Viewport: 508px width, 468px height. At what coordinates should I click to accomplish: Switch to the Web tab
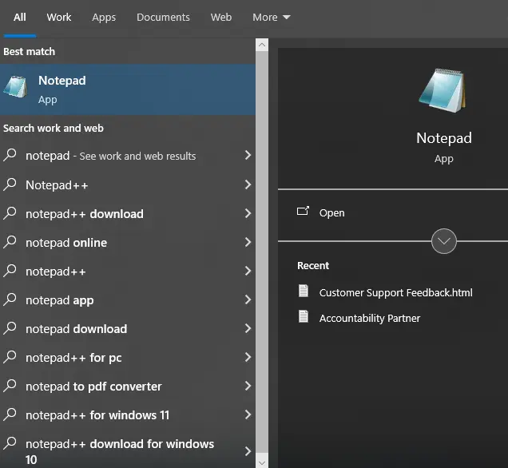pos(221,17)
